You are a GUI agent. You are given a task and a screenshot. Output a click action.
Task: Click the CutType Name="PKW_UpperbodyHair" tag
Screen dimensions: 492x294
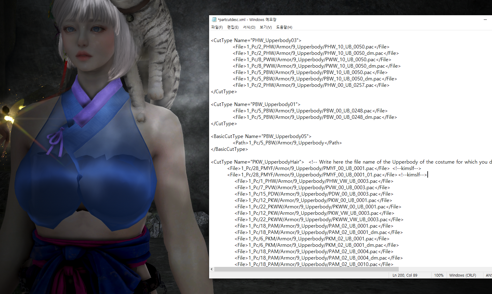click(x=258, y=162)
